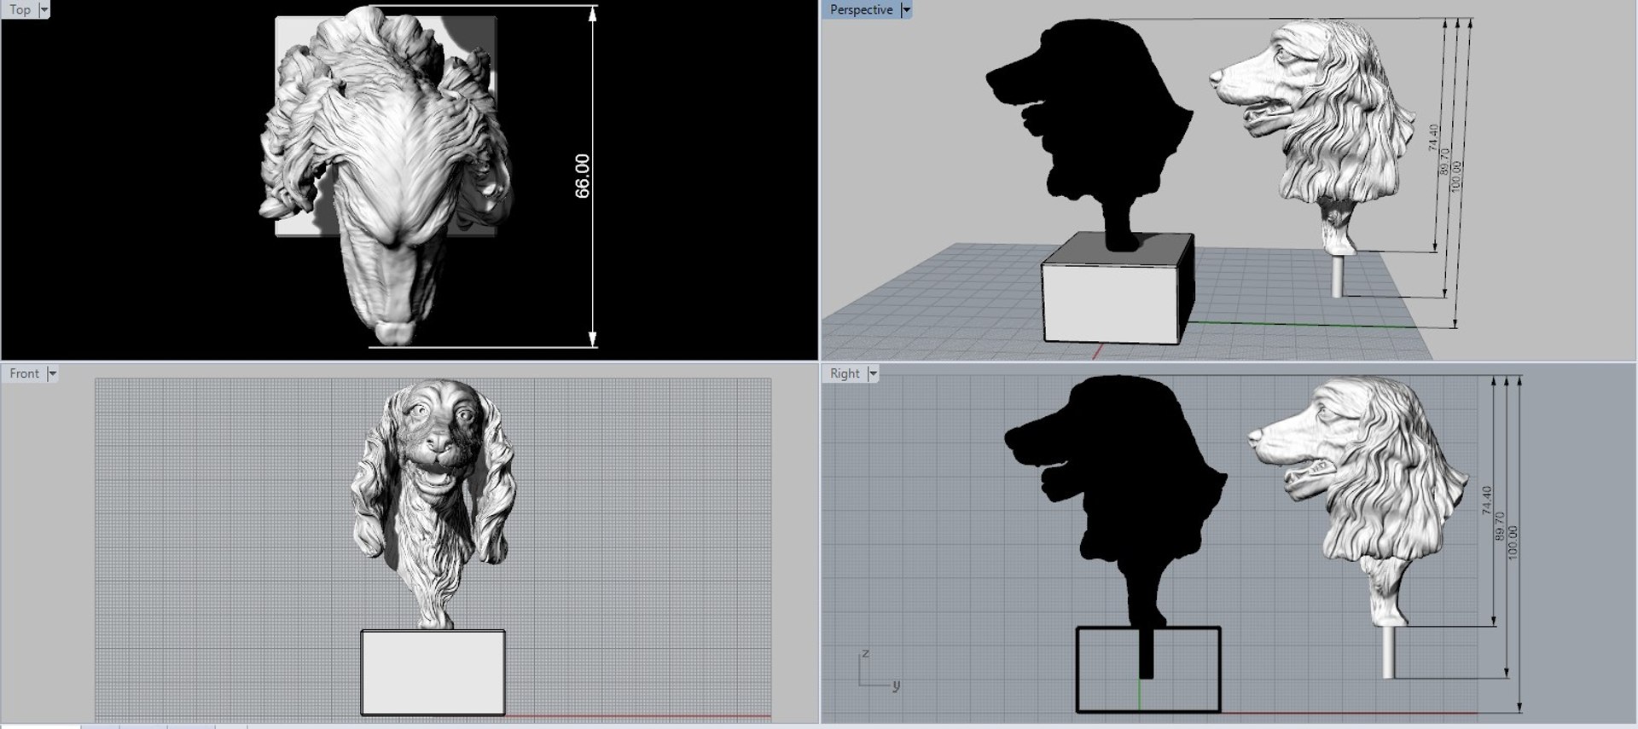Viewport: 1638px width, 729px height.
Task: Expand the Right viewport dropdown arrow
Action: coord(873,373)
